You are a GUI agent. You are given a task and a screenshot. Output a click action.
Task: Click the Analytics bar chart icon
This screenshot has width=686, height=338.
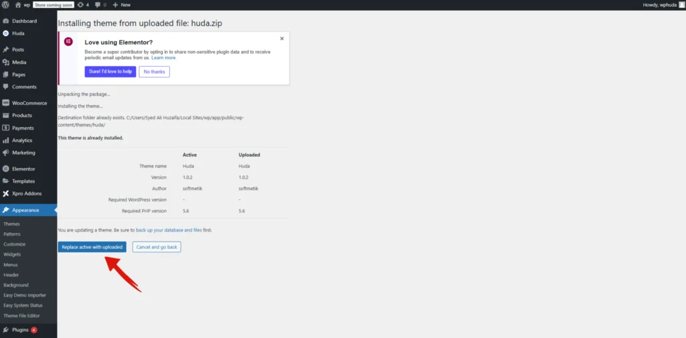5,141
